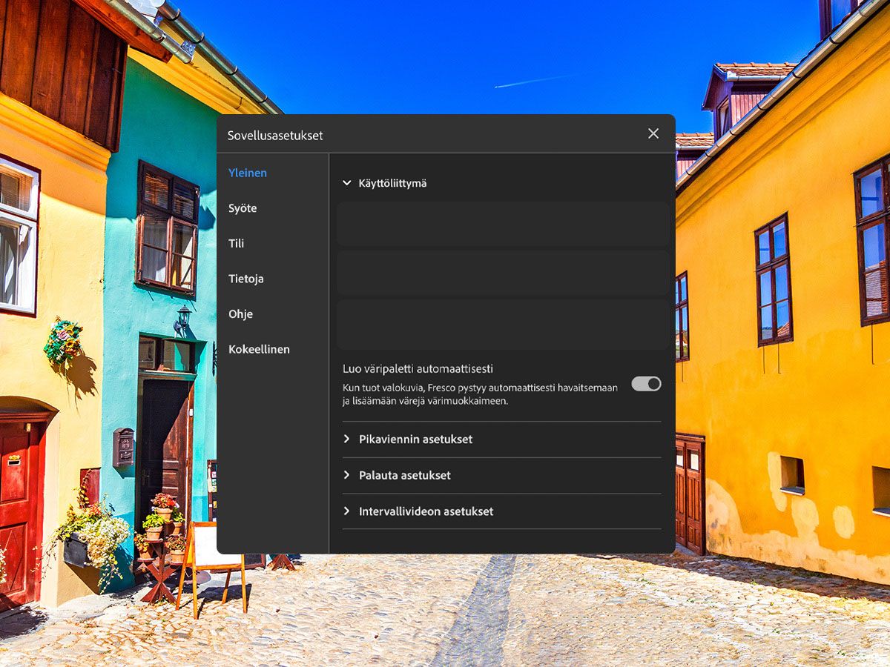Screen dimensions: 890x667
Task: Click the Käyttöliittymä section title
Action: 392,183
